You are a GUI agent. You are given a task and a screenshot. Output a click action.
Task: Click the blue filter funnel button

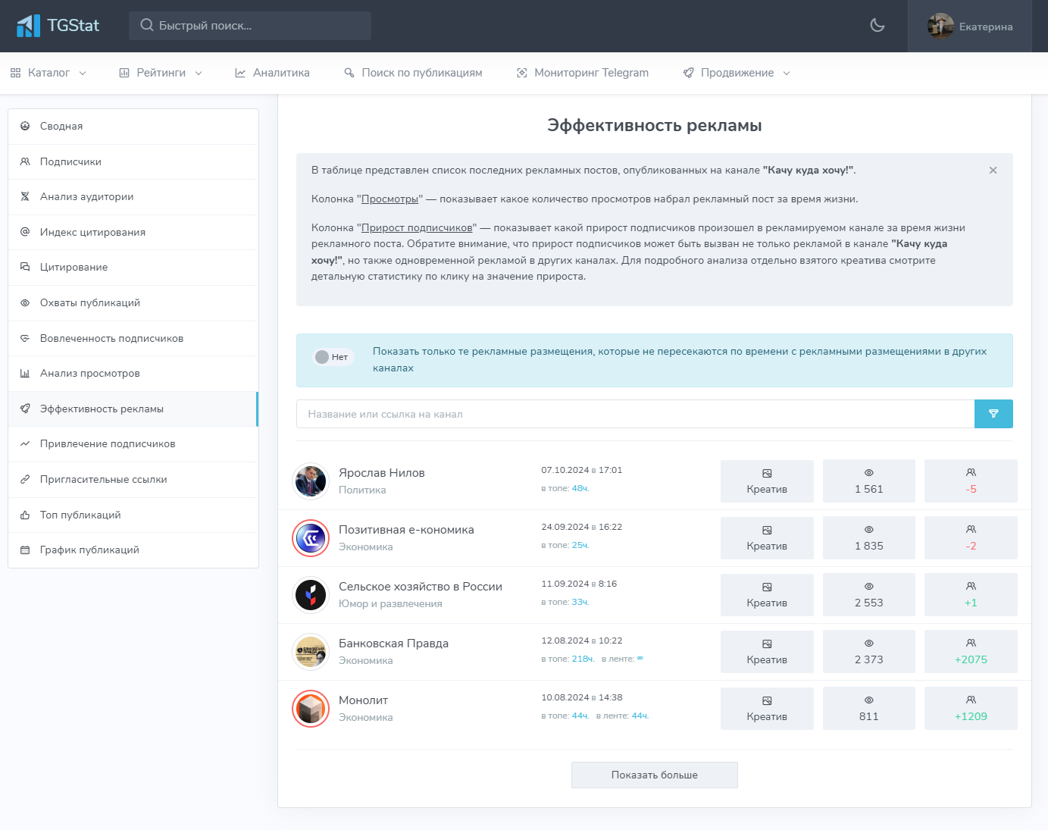[993, 414]
